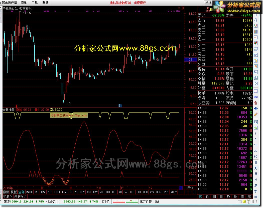Click the 0 reset button below chart

point(194,192)
